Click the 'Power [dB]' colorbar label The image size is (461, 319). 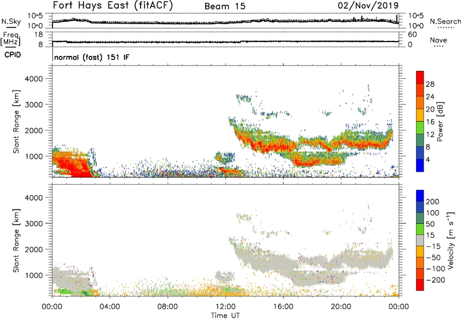440,121
